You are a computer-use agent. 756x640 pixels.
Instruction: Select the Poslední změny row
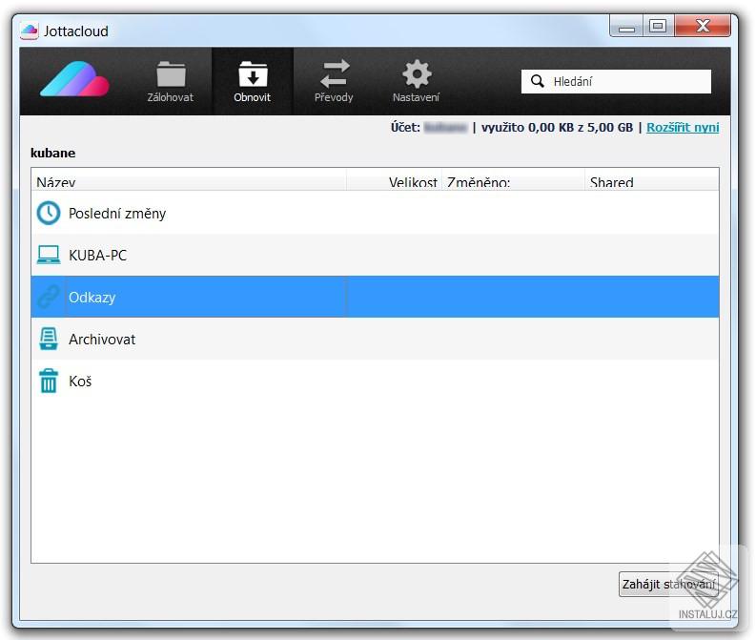(375, 213)
